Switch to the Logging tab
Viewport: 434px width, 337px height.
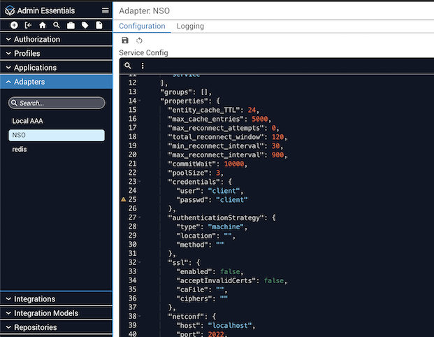click(x=190, y=27)
